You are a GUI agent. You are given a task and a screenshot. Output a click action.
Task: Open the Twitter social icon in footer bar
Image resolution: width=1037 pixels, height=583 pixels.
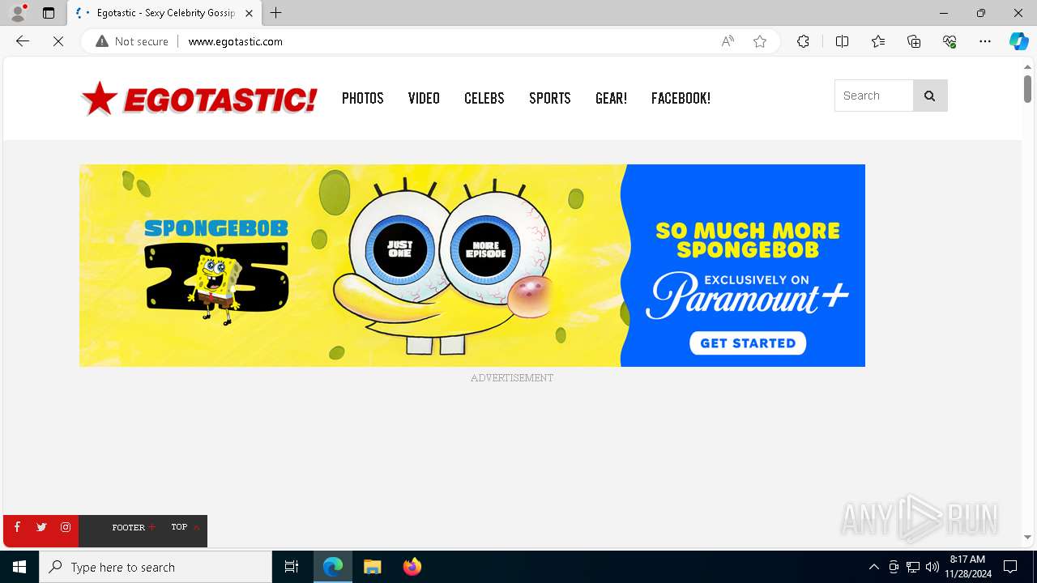click(x=41, y=527)
